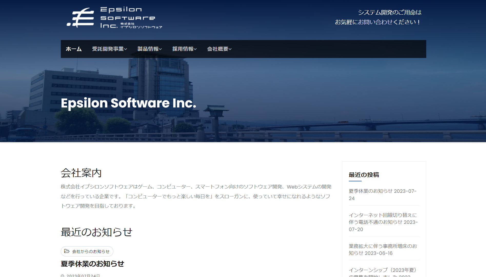The height and width of the screenshot is (277, 486).
Task: Click the clock icon beside post date
Action: [x=63, y=276]
